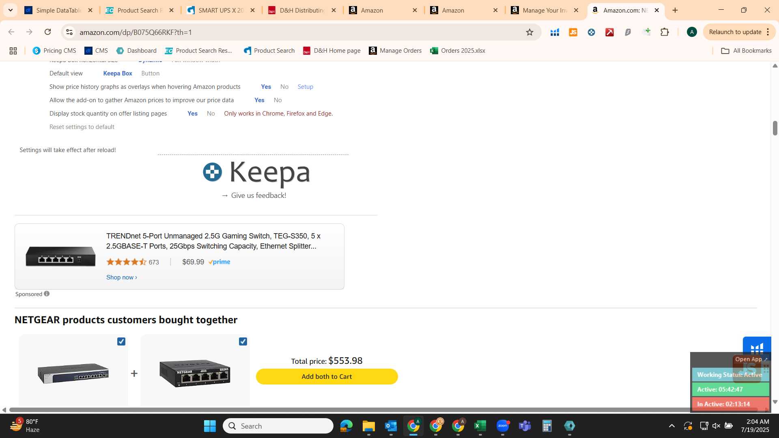
Task: Click Reset settings to default
Action: (x=82, y=127)
